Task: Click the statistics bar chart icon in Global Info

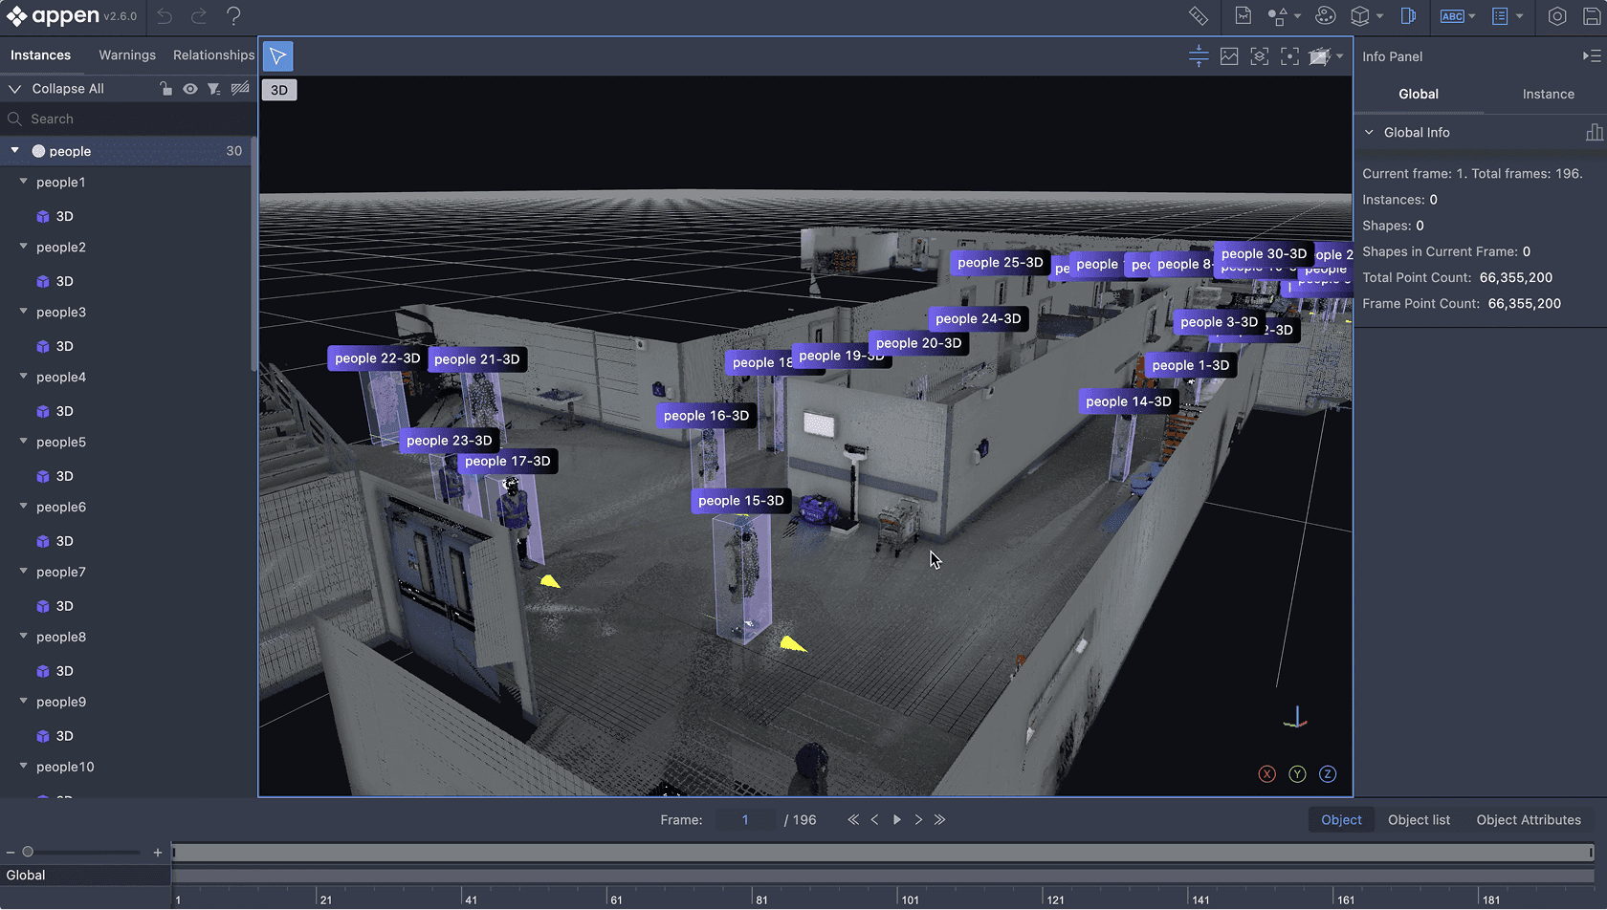Action: click(1594, 133)
